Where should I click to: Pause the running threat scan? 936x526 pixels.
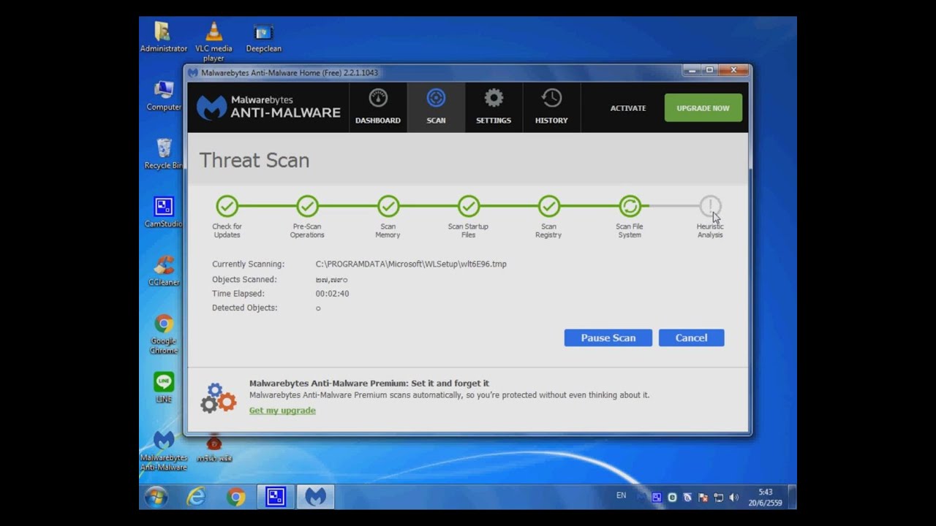(x=608, y=338)
